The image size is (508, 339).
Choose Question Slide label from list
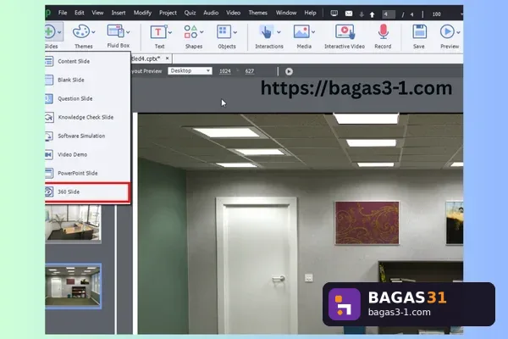tap(75, 98)
